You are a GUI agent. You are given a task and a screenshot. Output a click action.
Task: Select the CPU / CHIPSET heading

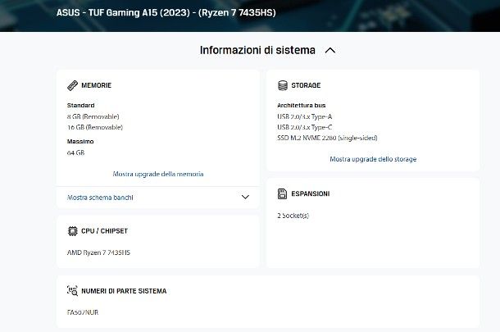click(x=104, y=231)
